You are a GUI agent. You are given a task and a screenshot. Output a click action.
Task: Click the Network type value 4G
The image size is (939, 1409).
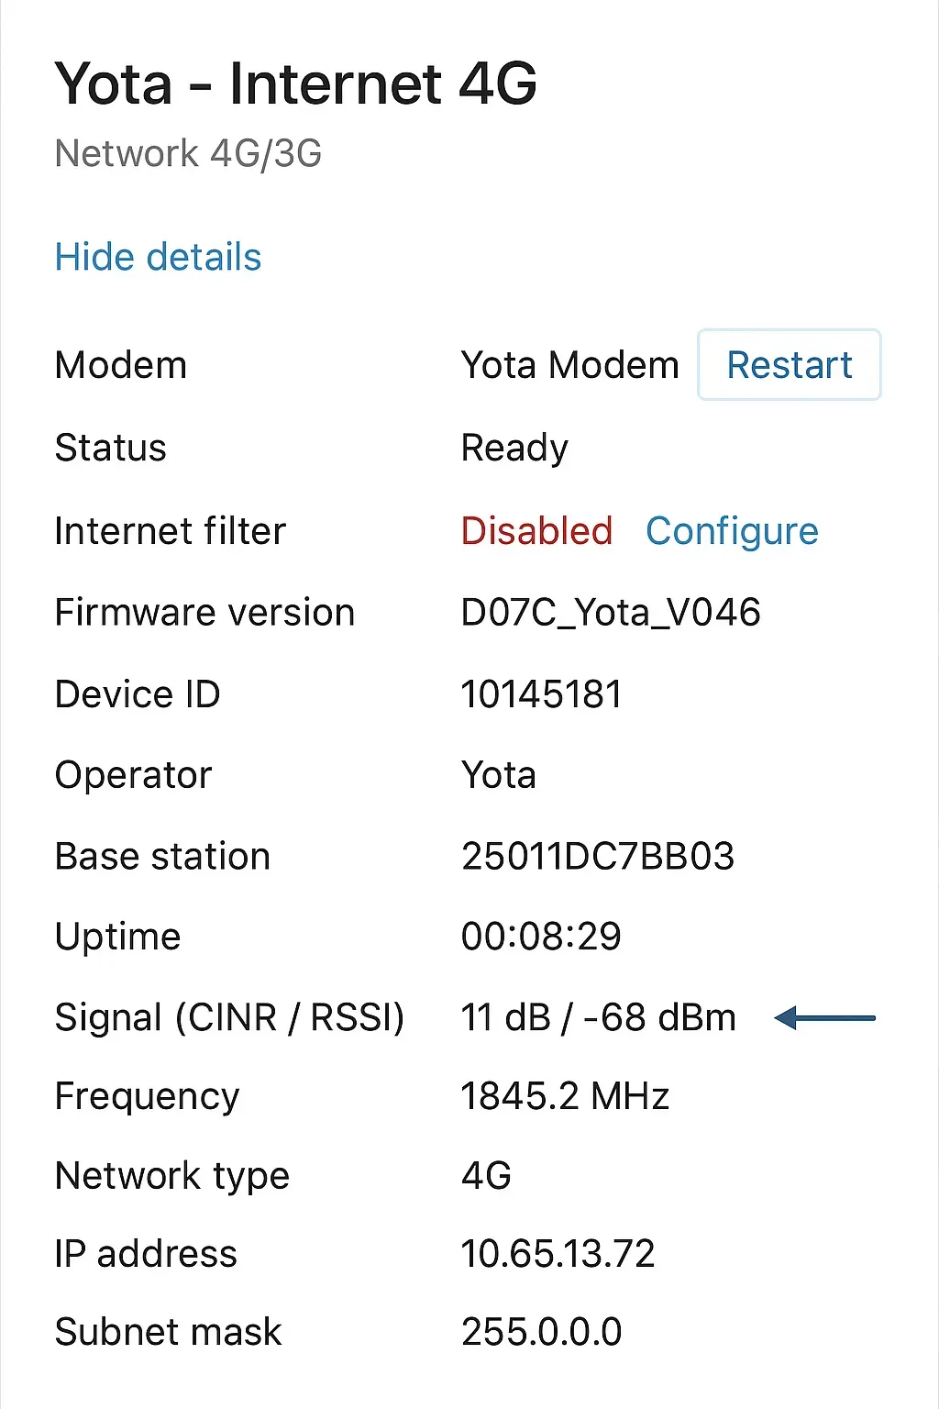coord(486,1175)
